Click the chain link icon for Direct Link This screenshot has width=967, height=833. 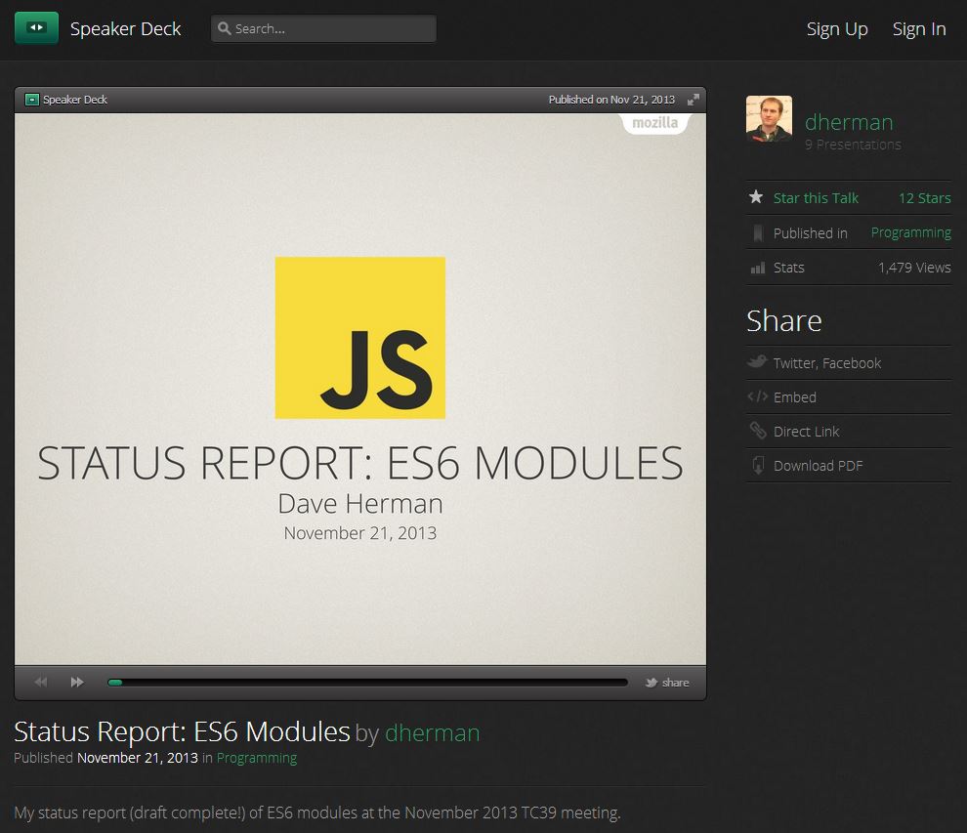pos(757,431)
